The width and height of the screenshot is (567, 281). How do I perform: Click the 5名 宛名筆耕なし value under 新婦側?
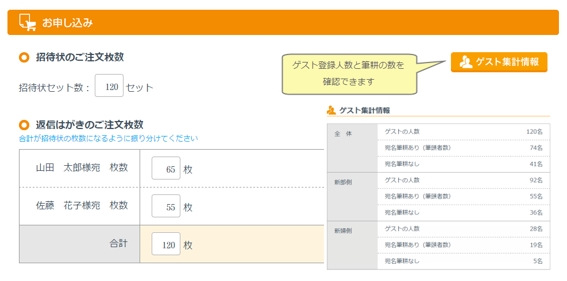tap(538, 261)
